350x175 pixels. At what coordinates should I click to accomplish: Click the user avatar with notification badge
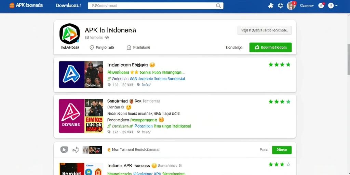click(x=291, y=5)
